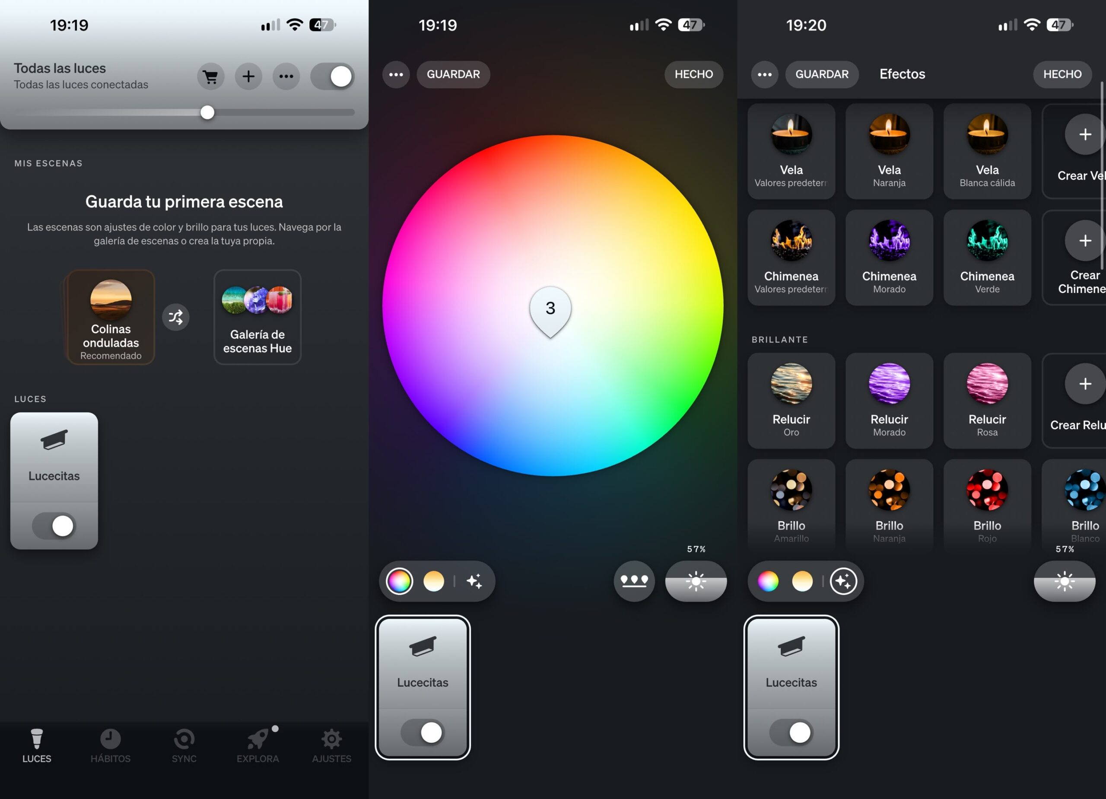Select the Vela Naranja effect
This screenshot has height=799, width=1106.
coord(890,151)
